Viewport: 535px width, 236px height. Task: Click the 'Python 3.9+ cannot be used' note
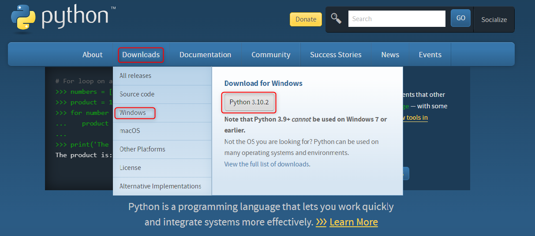pos(306,125)
